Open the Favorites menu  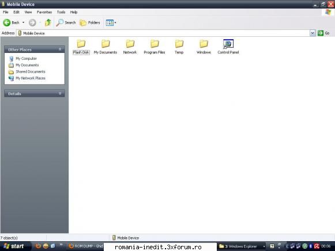pyautogui.click(x=44, y=12)
